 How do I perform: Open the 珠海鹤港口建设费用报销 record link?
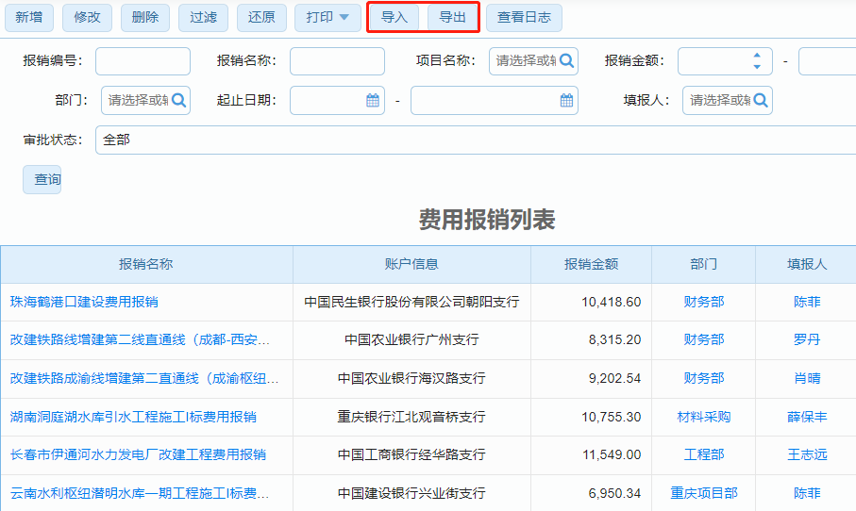[x=84, y=302]
